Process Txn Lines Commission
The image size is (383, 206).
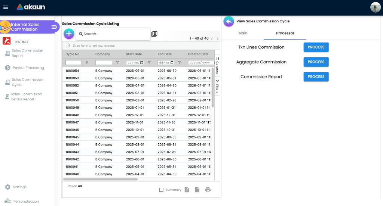tap(316, 47)
